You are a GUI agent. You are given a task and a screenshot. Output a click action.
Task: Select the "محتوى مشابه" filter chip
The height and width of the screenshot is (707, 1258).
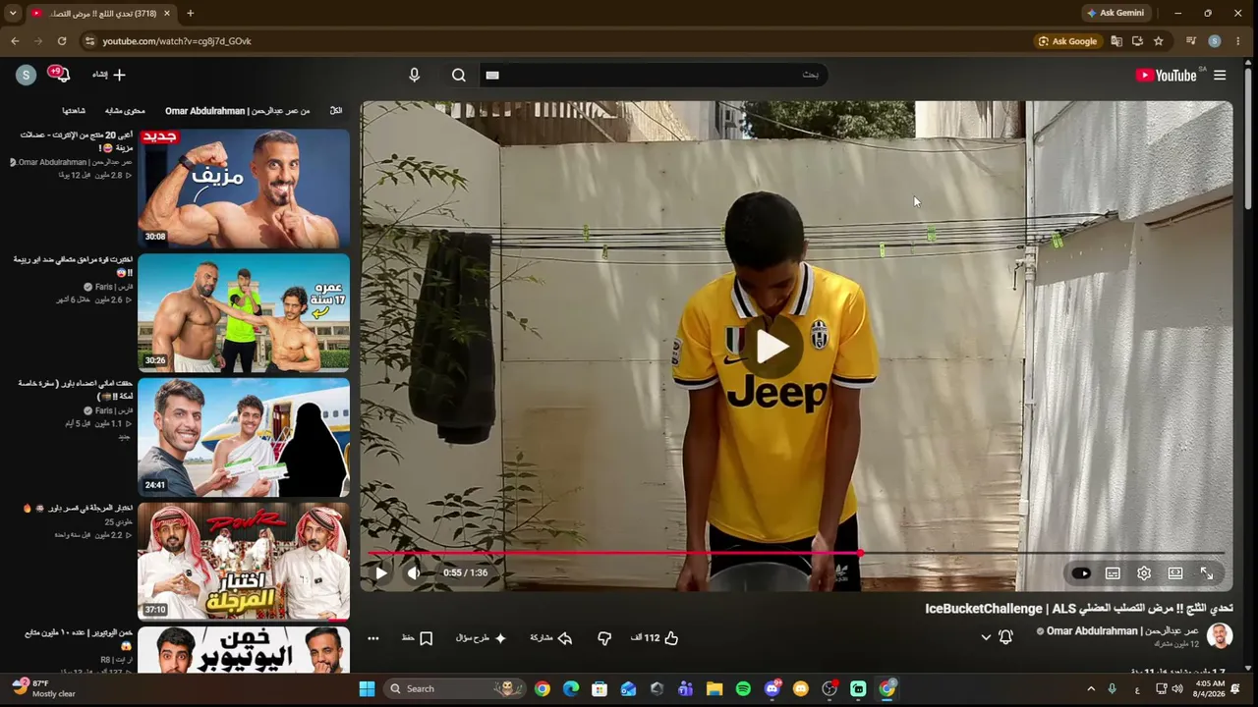tap(125, 111)
